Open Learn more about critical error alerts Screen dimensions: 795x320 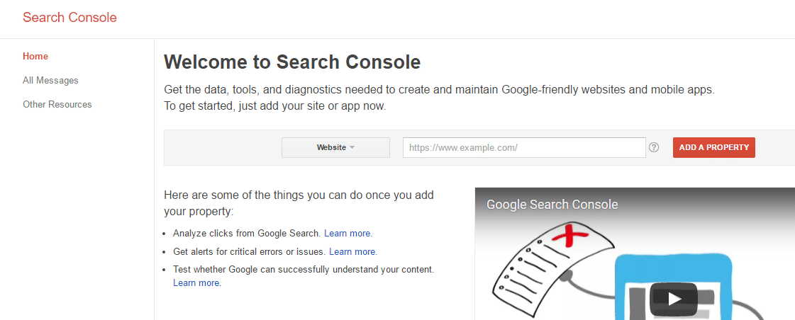coord(353,251)
